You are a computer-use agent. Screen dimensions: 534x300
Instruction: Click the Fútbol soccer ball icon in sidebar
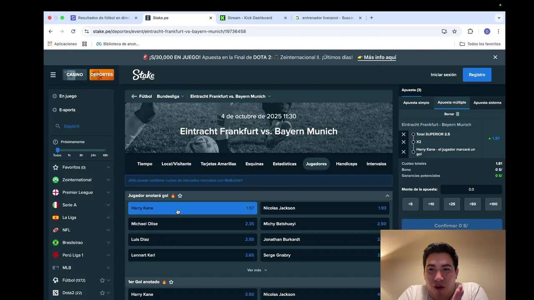[55, 280]
